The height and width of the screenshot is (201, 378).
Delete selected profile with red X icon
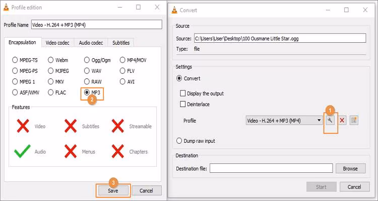click(342, 120)
